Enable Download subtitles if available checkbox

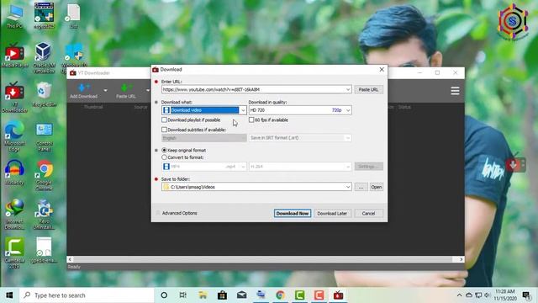point(165,130)
